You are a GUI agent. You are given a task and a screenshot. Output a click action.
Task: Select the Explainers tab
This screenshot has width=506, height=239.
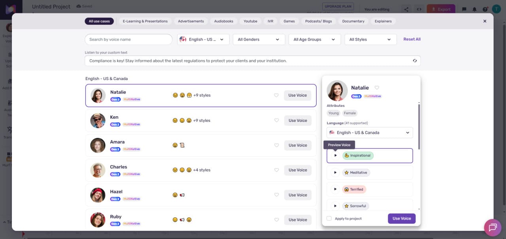click(x=383, y=21)
